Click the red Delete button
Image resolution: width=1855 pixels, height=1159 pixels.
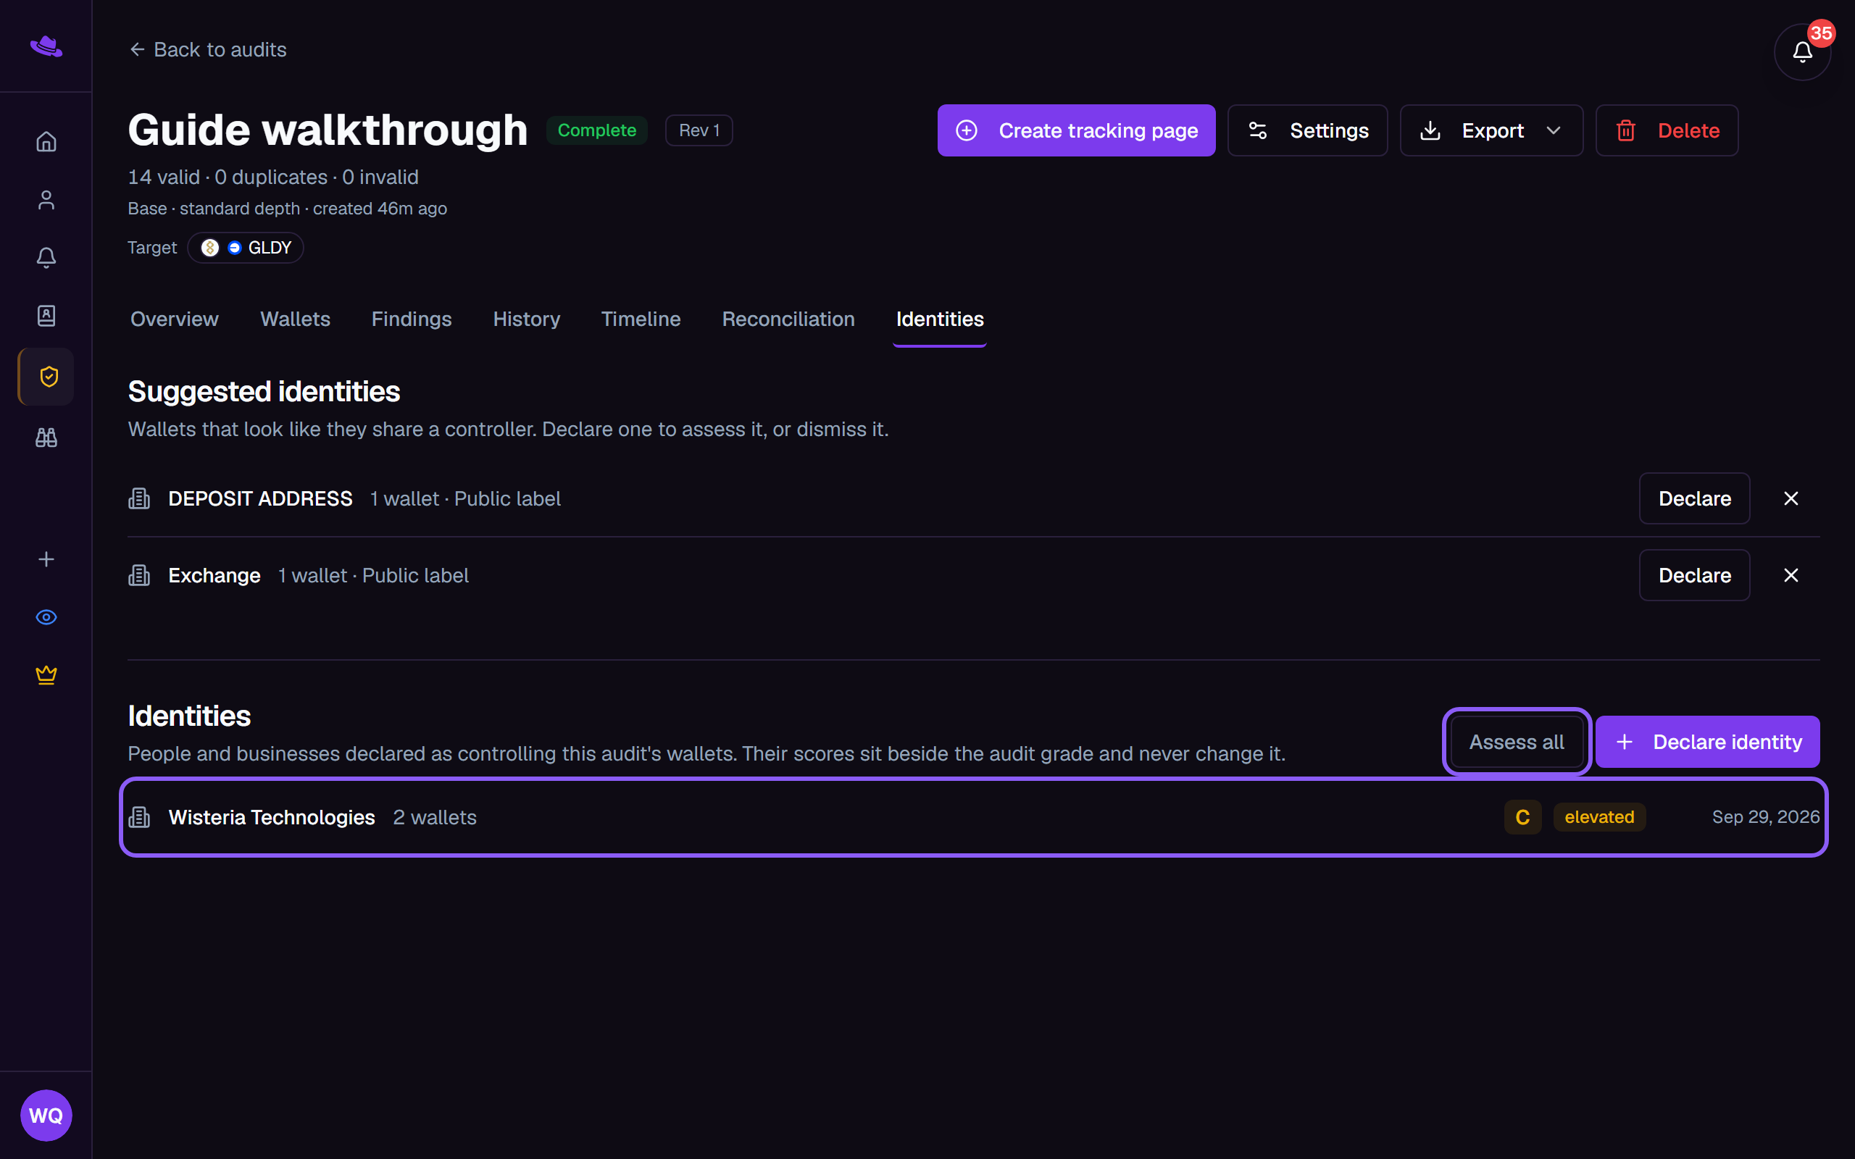(x=1667, y=130)
